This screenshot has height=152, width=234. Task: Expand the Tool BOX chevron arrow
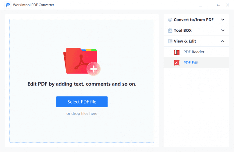click(x=223, y=30)
